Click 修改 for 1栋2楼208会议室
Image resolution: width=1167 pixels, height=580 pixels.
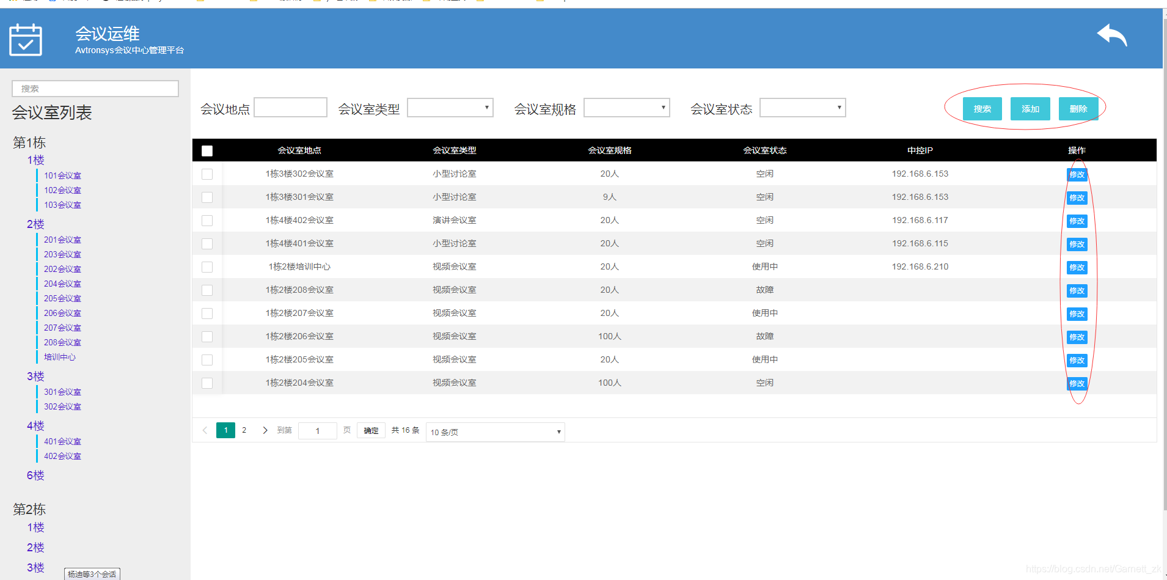(1077, 291)
